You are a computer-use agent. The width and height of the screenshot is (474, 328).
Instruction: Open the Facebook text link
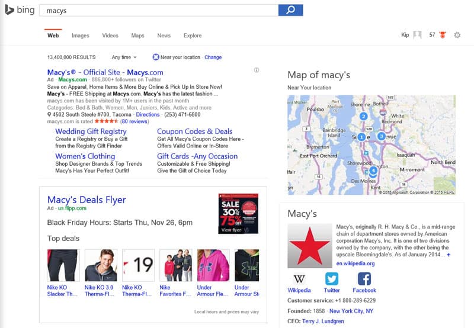point(364,290)
